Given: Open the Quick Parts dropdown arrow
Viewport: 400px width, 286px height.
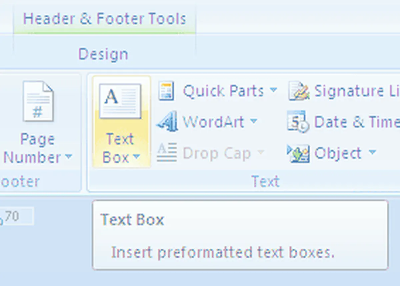Looking at the screenshot, I should [x=273, y=90].
